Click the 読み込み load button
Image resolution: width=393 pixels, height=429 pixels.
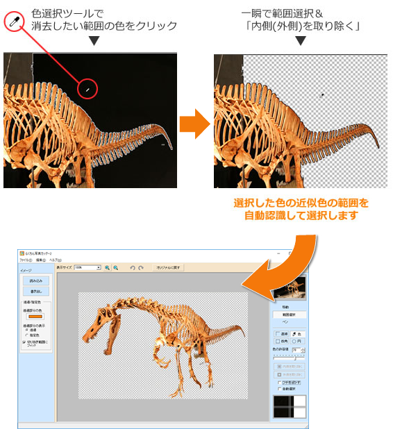(36, 280)
